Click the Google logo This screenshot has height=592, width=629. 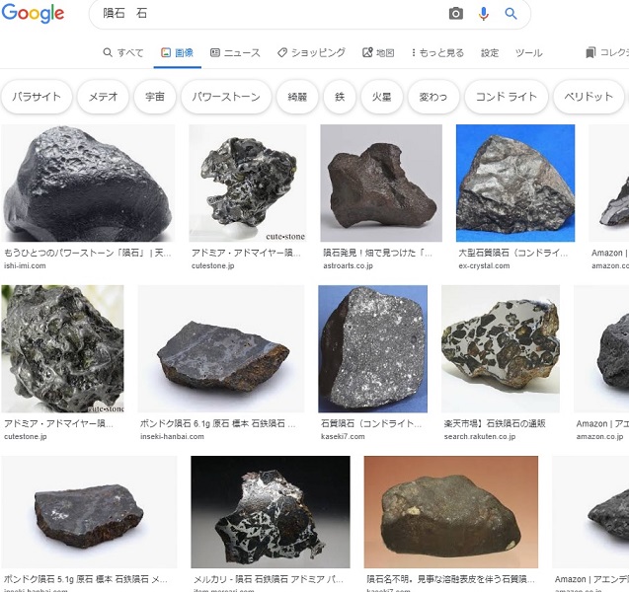[x=33, y=14]
